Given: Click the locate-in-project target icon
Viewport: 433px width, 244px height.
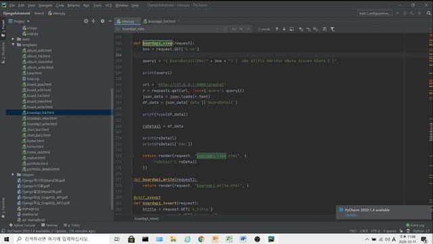Looking at the screenshot, I should (86, 21).
